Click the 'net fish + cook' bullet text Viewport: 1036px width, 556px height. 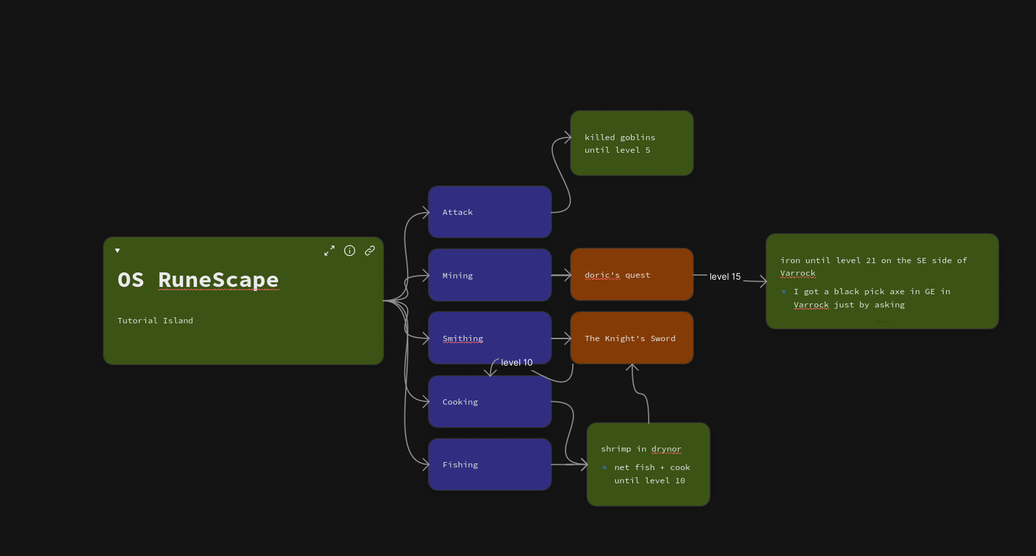click(x=652, y=474)
